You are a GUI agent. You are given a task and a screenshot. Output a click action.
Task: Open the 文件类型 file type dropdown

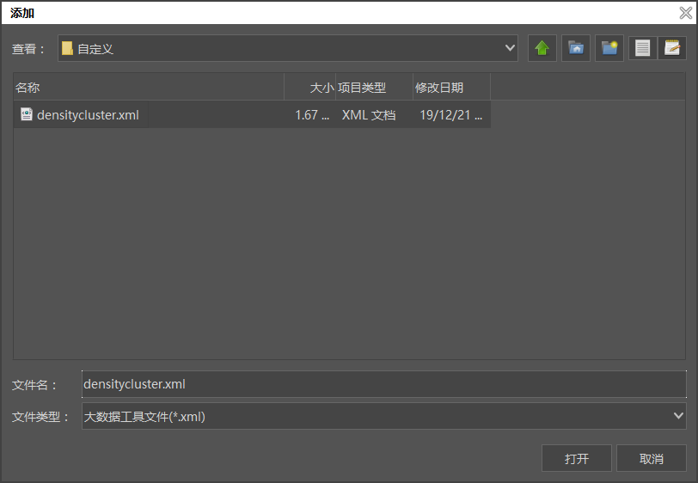(678, 417)
